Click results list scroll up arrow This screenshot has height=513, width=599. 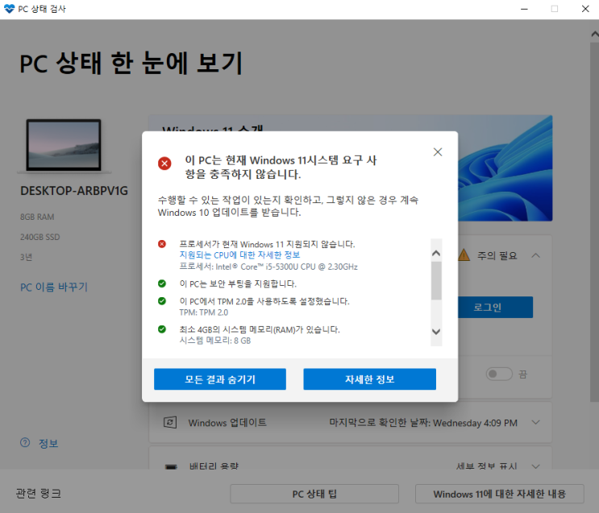tap(436, 253)
